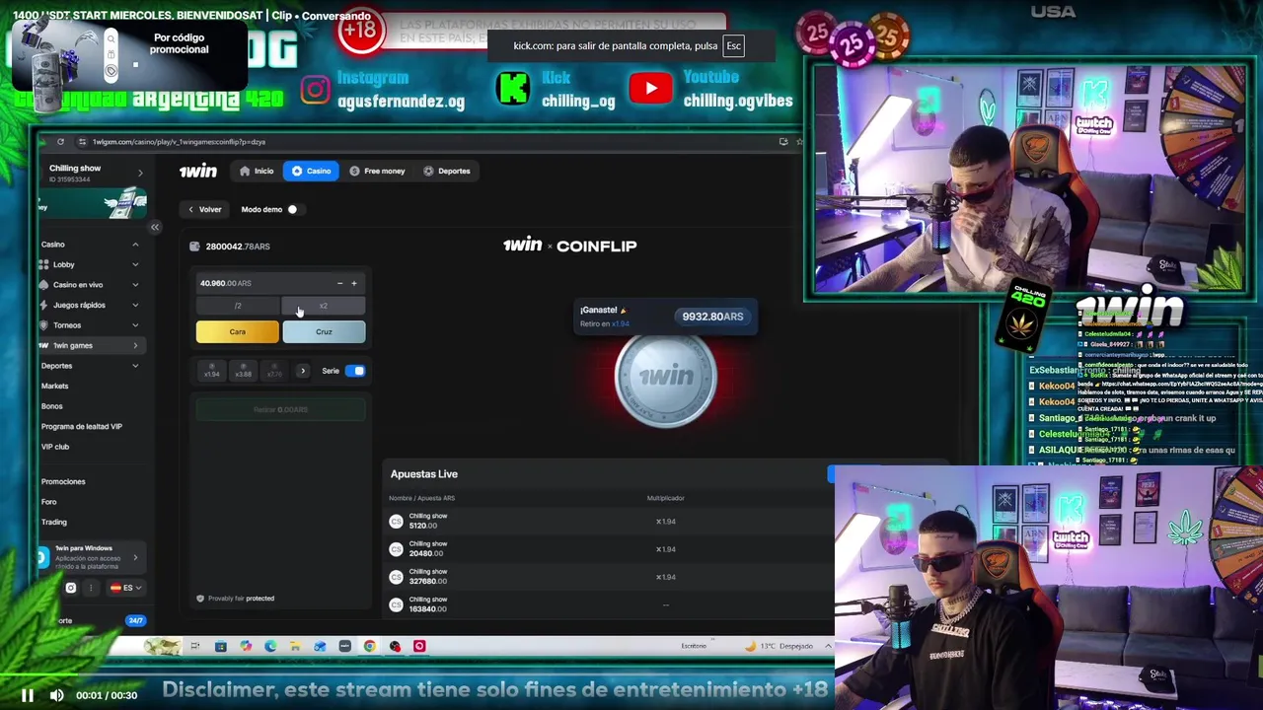
Task: Open Foro in the sidebar
Action: click(x=48, y=502)
